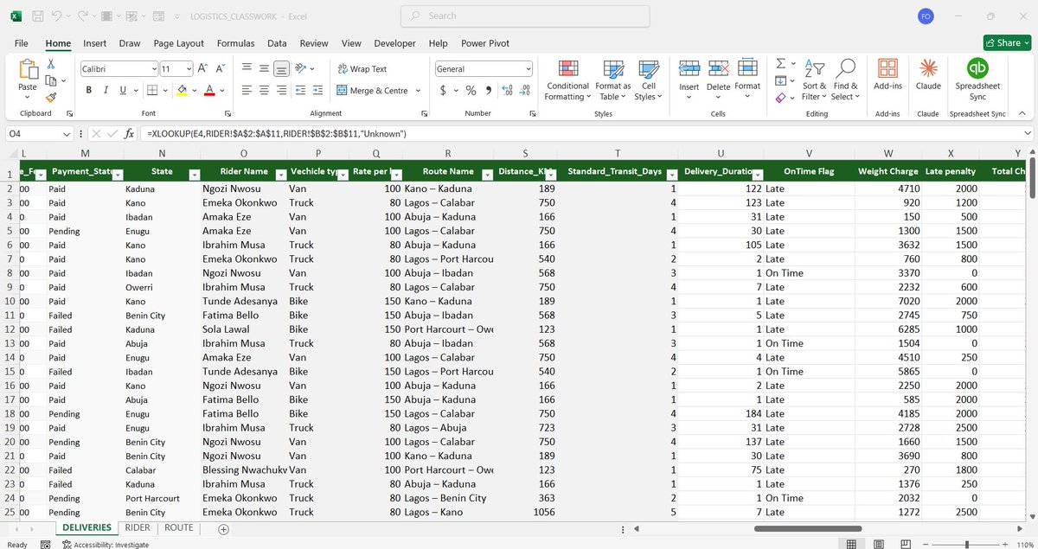The width and height of the screenshot is (1038, 549).
Task: Open the Sort & Filter menu
Action: [x=815, y=80]
